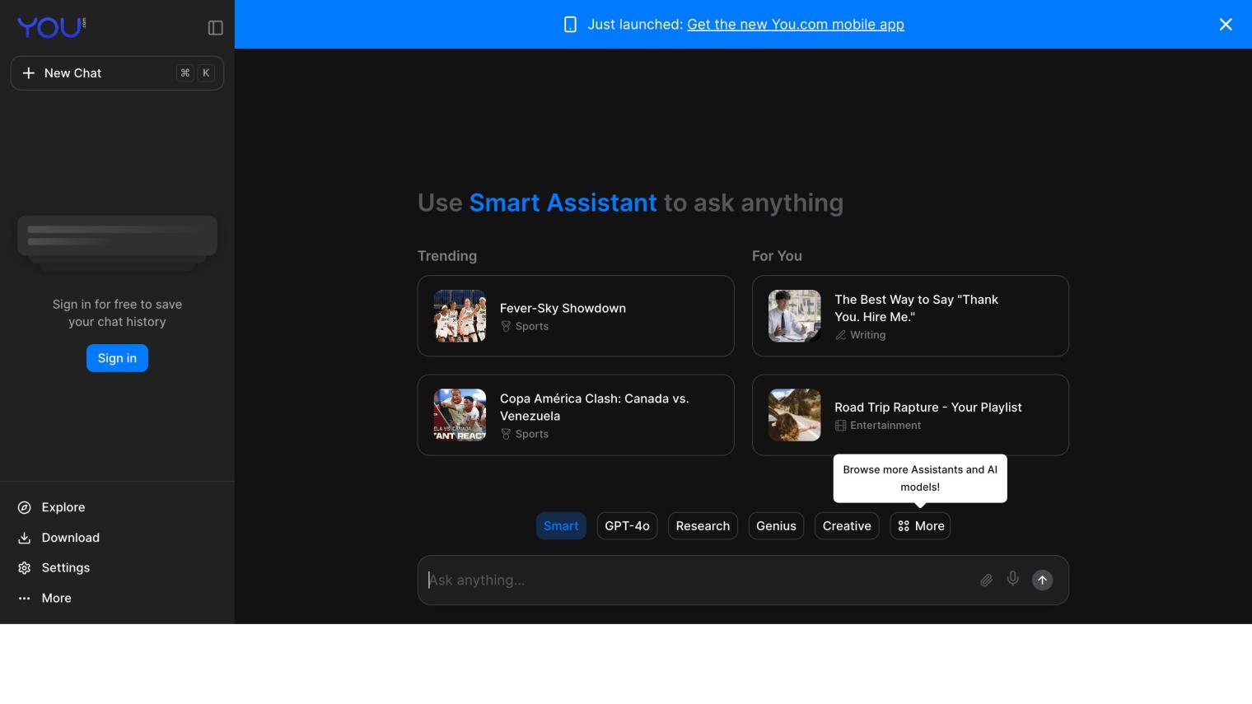Viewport: 1252px width, 704px height.
Task: Open Road Trip Rapture - Your Playlist
Action: click(910, 415)
